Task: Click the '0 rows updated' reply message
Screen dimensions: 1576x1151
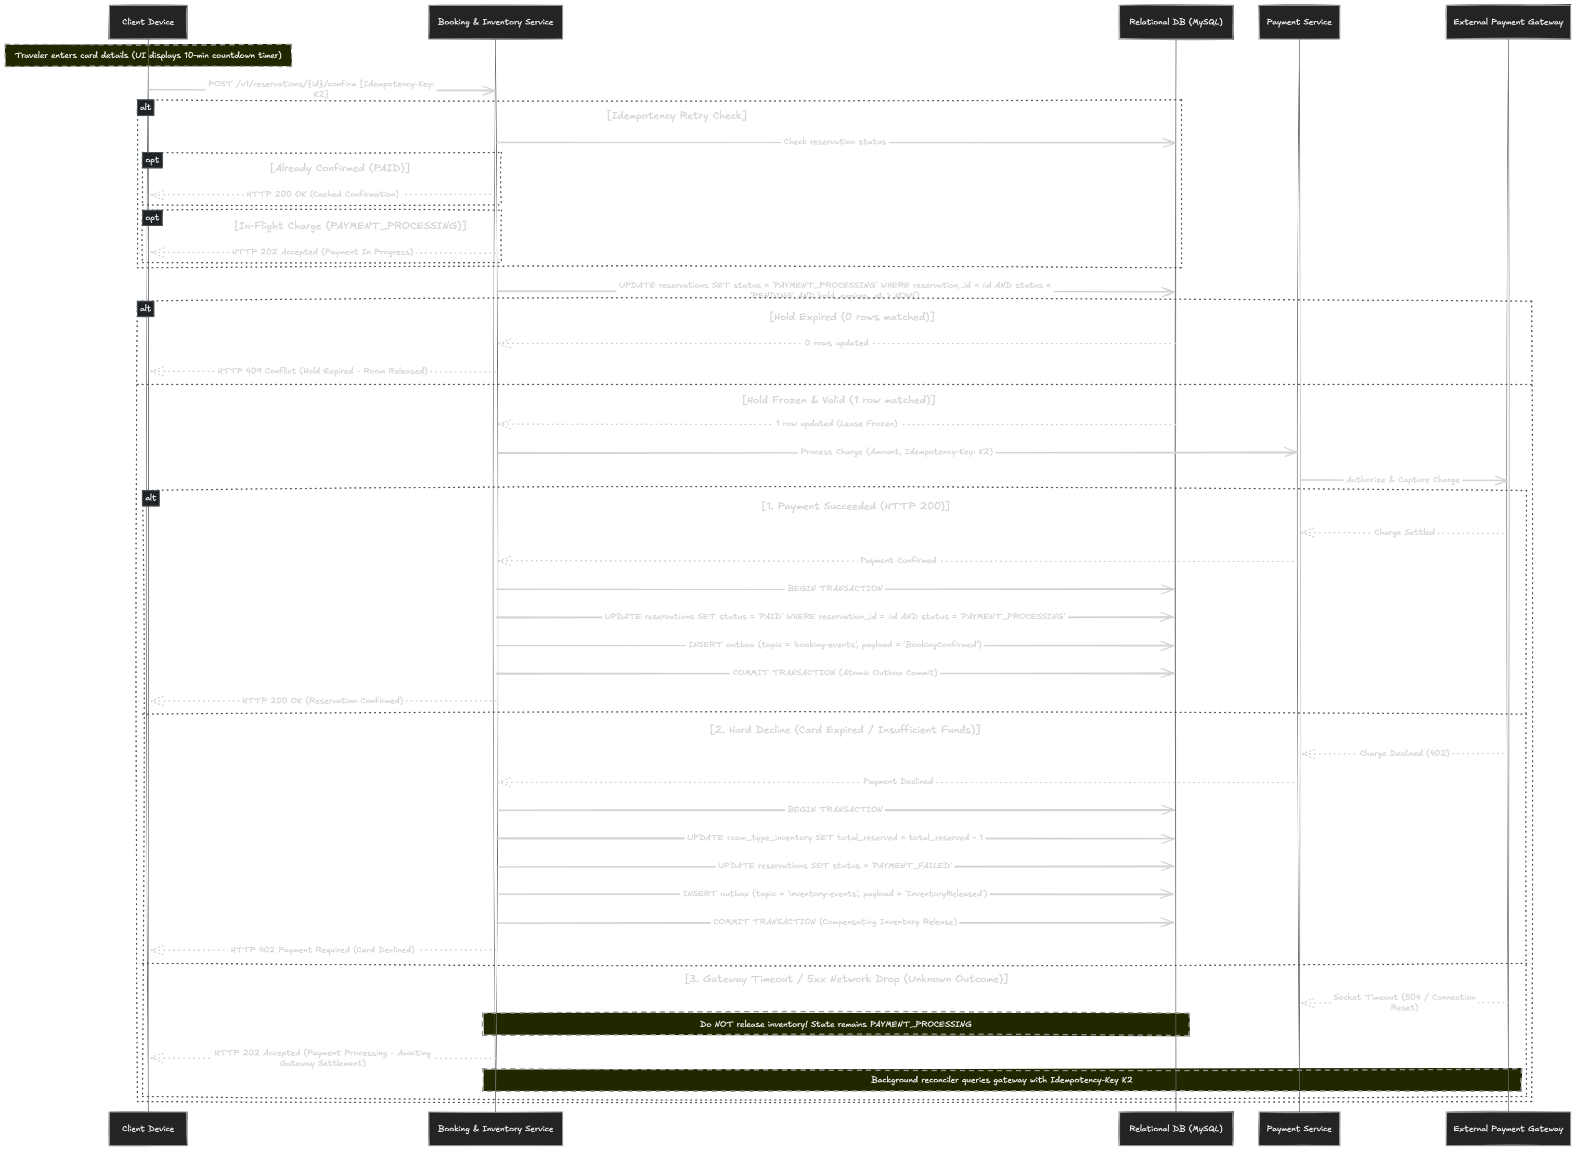Action: (x=836, y=343)
